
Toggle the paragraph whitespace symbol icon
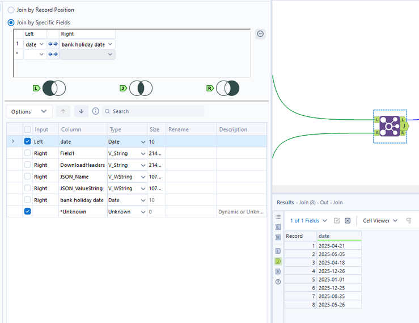409,220
